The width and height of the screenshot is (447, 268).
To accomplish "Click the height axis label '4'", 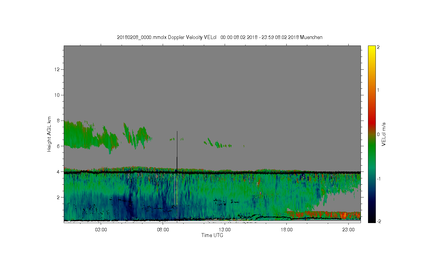I will pos(59,172).
